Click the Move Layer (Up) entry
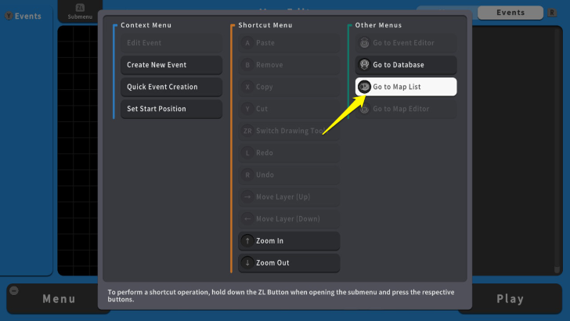The width and height of the screenshot is (570, 321). click(x=288, y=197)
